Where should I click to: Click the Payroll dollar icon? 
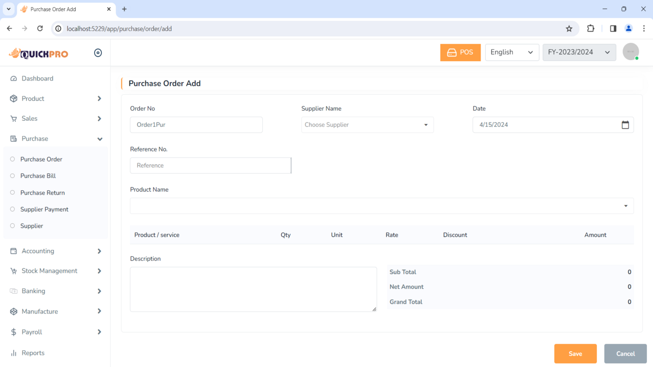pos(14,331)
